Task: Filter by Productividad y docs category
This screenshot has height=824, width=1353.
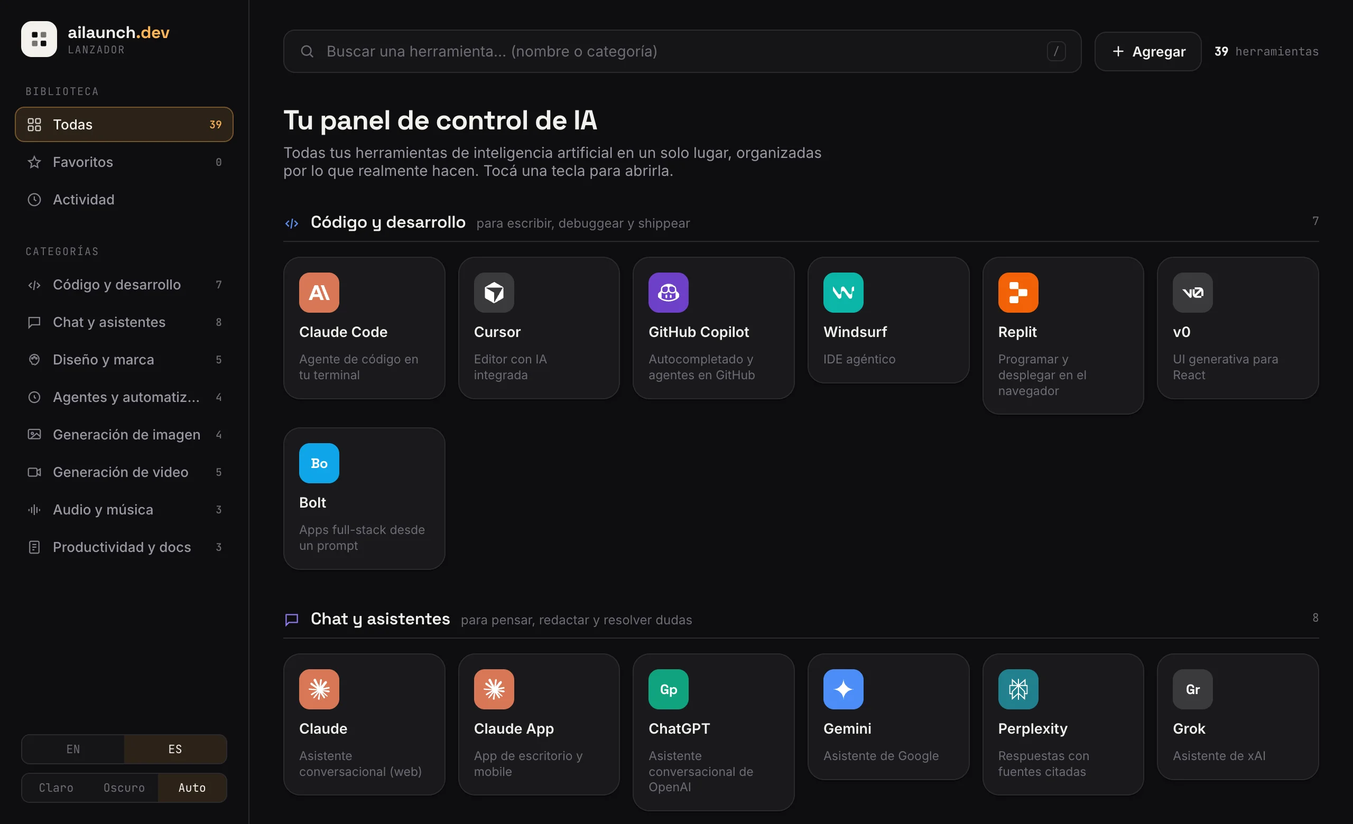Action: [124, 547]
